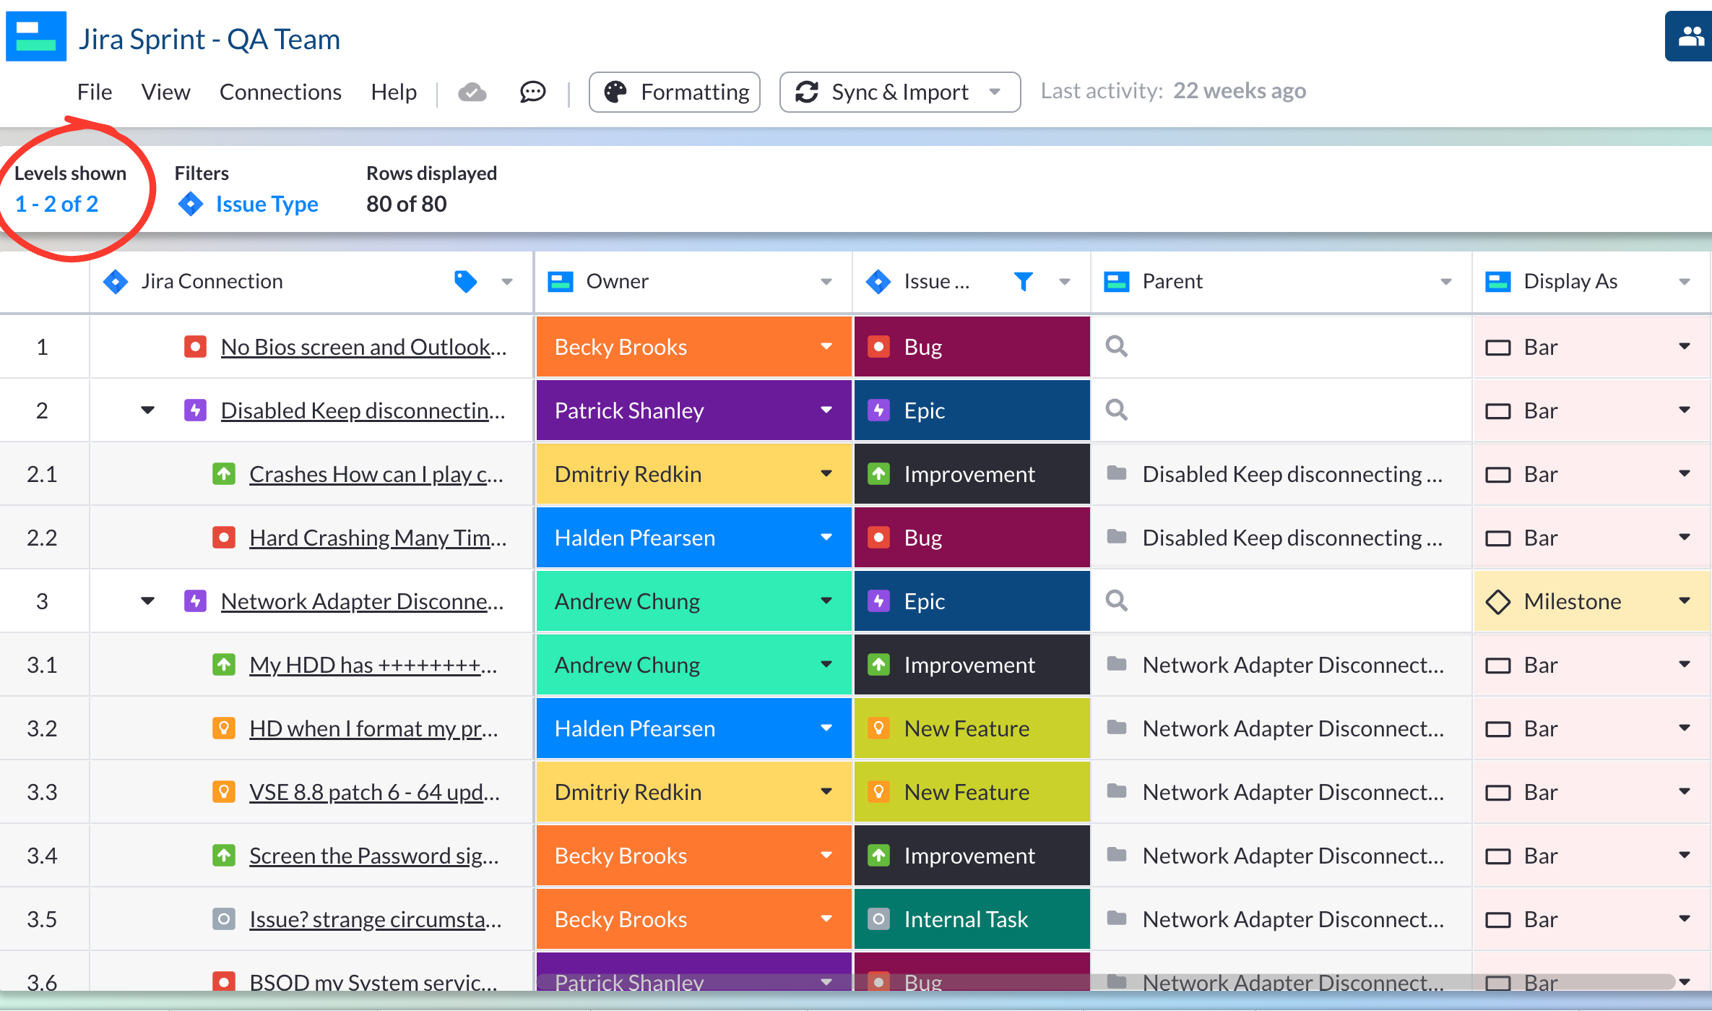
Task: Click row number 2.1 cell
Action: pyautogui.click(x=43, y=474)
